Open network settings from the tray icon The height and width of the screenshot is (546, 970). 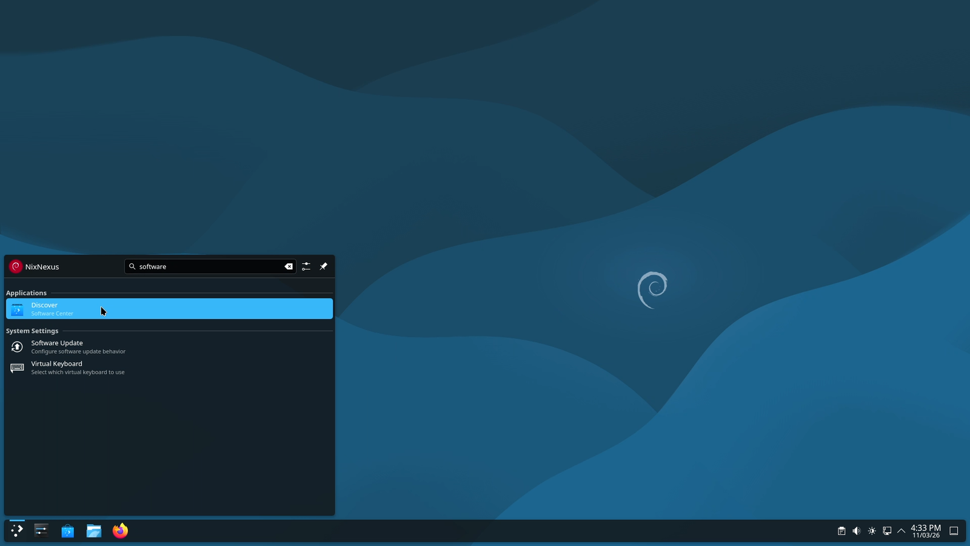click(887, 530)
